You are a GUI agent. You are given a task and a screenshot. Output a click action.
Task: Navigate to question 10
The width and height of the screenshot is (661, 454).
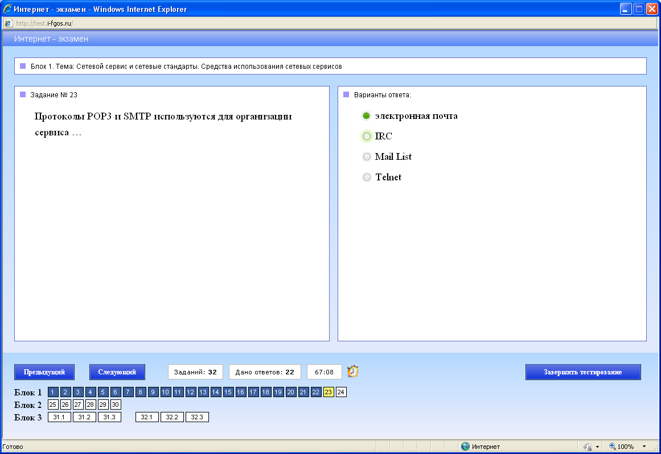(165, 392)
